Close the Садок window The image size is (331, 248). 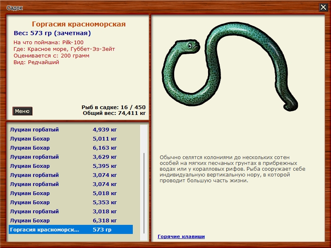pos(323,7)
